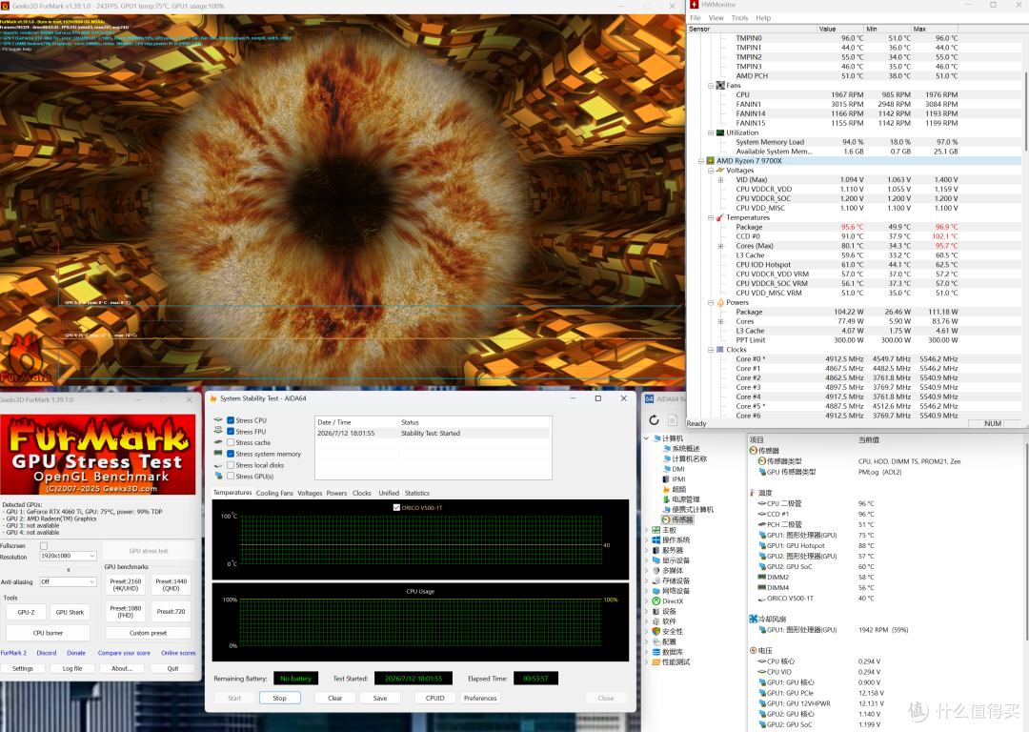Open the FurMark Discord link
The height and width of the screenshot is (732, 1029).
(x=47, y=653)
